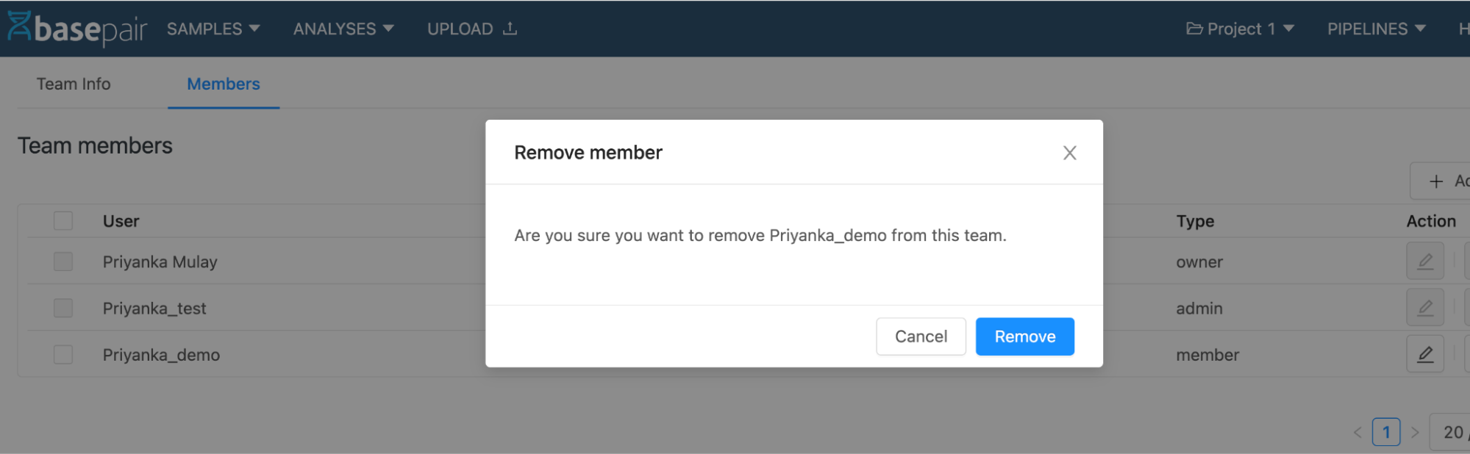Click the edit pencil for Priyanka_test
The height and width of the screenshot is (454, 1470).
tap(1424, 308)
